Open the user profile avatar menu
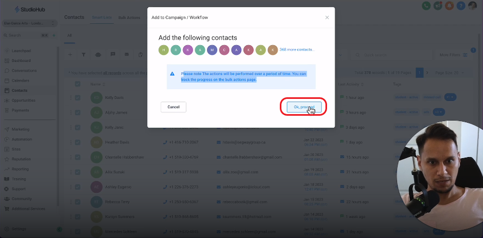The height and width of the screenshot is (238, 483). (x=472, y=5)
